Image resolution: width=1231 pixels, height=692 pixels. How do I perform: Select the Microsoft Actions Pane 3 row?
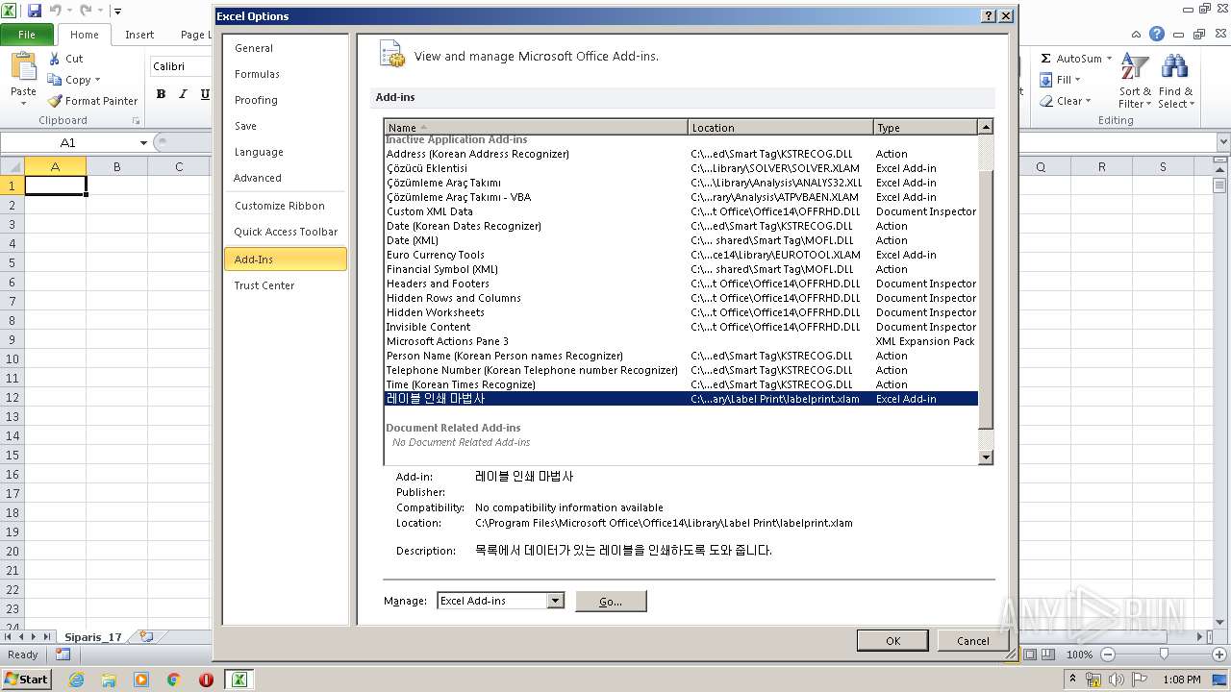point(681,341)
